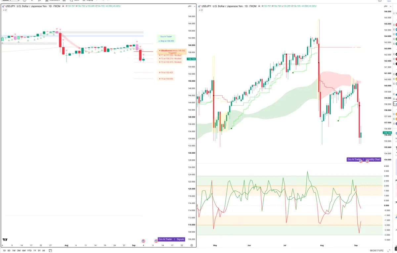Click the 156.195 price tag on left chart axis
The width and height of the screenshot is (397, 253).
(191, 59)
